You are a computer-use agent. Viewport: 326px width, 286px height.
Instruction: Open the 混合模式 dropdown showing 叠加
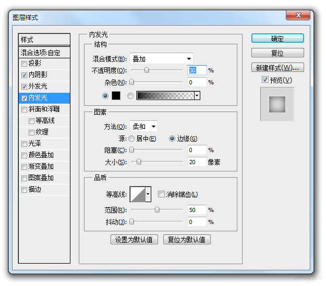tap(161, 59)
